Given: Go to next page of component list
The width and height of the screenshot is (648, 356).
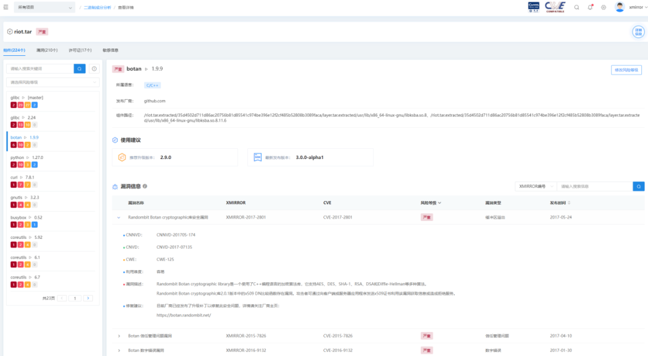Looking at the screenshot, I should pyautogui.click(x=88, y=298).
